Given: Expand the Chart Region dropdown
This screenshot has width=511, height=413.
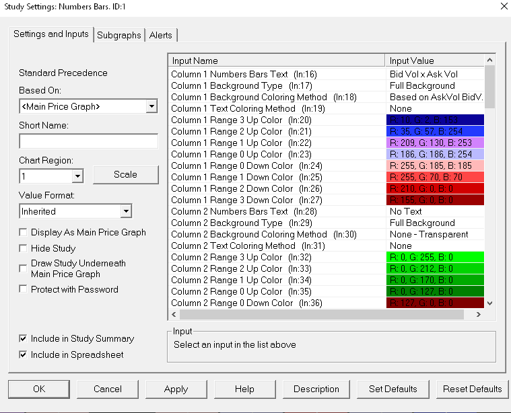Looking at the screenshot, I should (x=78, y=176).
